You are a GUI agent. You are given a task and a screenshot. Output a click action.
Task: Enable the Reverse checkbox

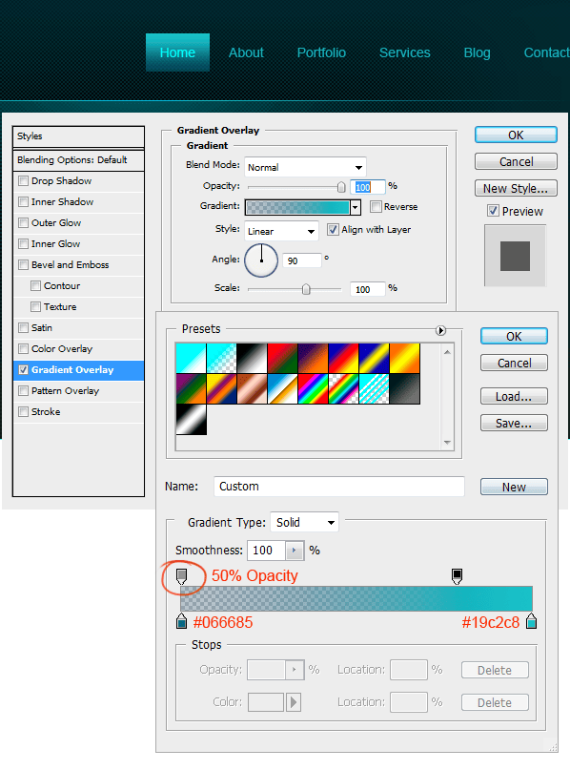point(376,207)
